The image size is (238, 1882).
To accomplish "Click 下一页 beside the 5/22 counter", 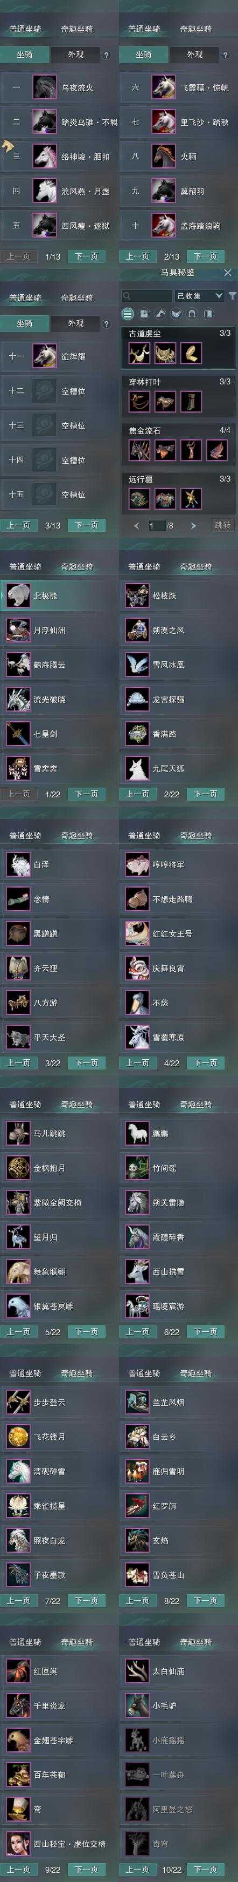I will (86, 1332).
